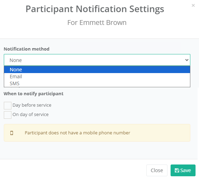
Task: Click the Notification method select box showing None
Action: tap(97, 60)
